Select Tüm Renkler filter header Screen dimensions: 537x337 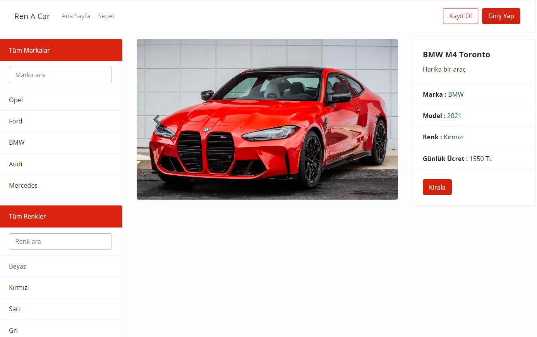click(x=61, y=216)
